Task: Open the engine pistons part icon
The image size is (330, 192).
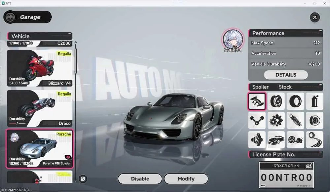Action: tap(257, 120)
